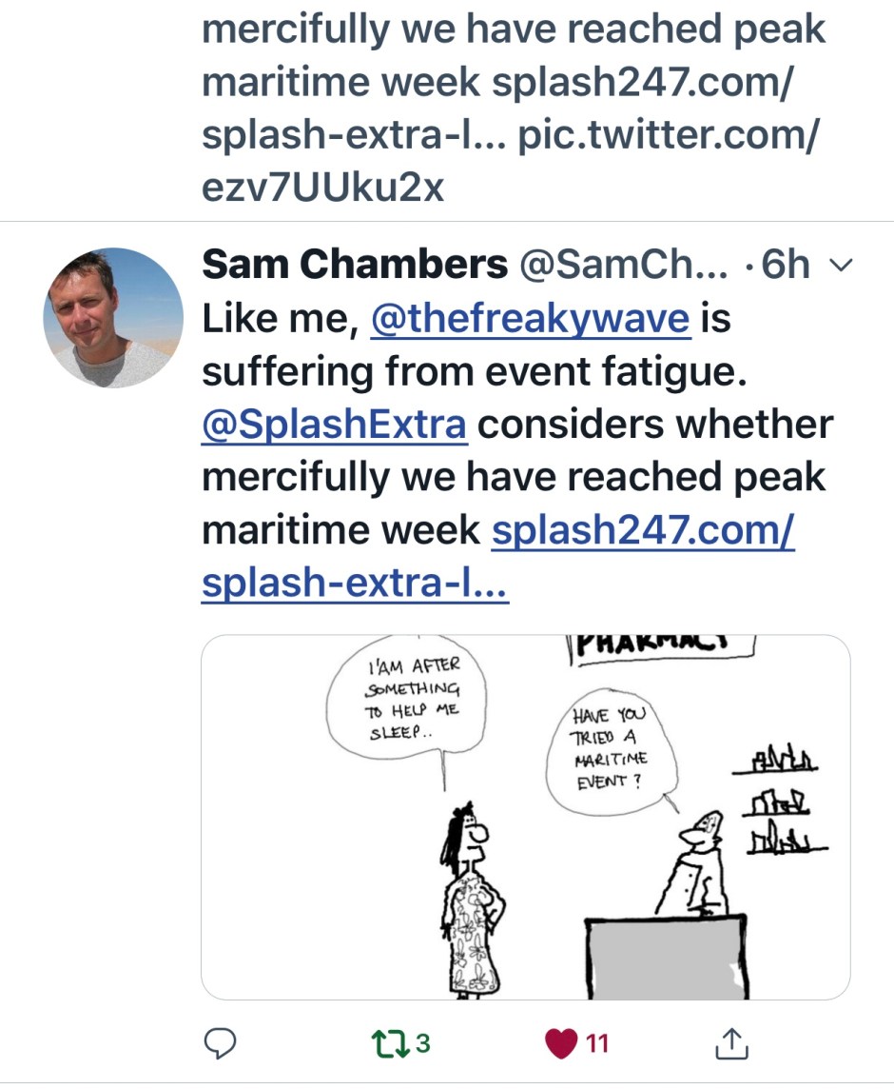This screenshot has height=1089, width=894.
Task: Open the pic.twitter.com/ezv7UUku2x text above
Action: tap(666, 135)
